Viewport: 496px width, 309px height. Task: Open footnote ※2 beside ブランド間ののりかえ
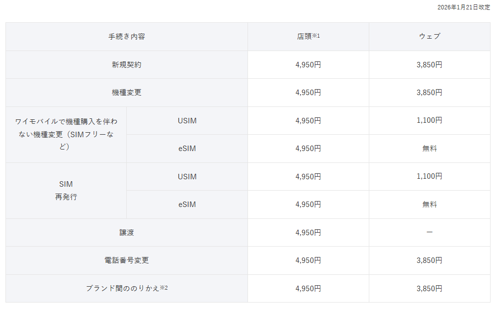pos(164,288)
